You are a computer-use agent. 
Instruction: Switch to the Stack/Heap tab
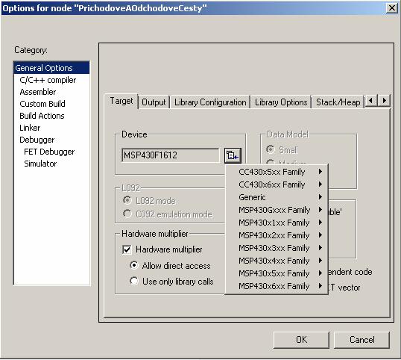pyautogui.click(x=338, y=102)
